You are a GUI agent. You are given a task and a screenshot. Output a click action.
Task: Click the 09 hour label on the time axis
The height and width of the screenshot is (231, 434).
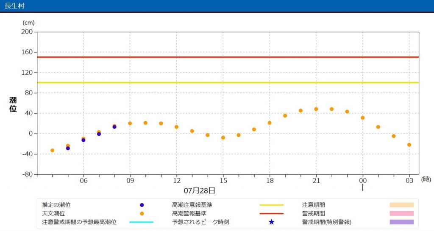[x=130, y=181]
